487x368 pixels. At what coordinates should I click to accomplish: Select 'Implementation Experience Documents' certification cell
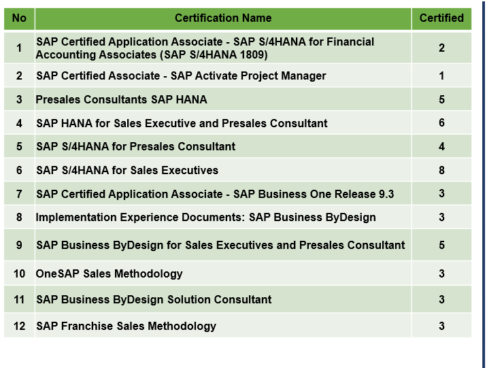pos(205,218)
